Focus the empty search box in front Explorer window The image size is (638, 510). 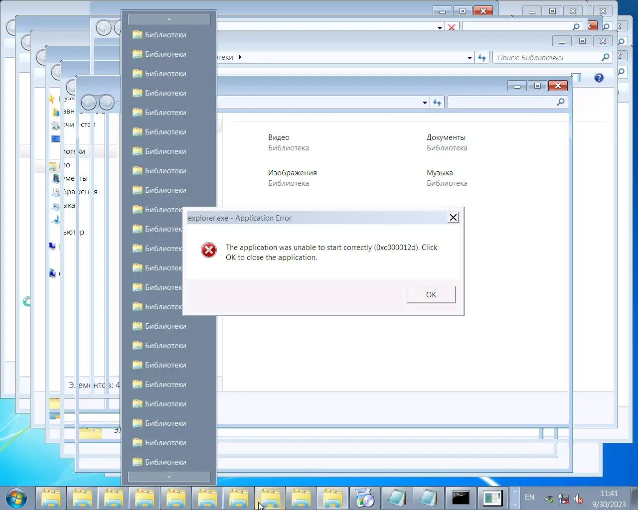507,102
